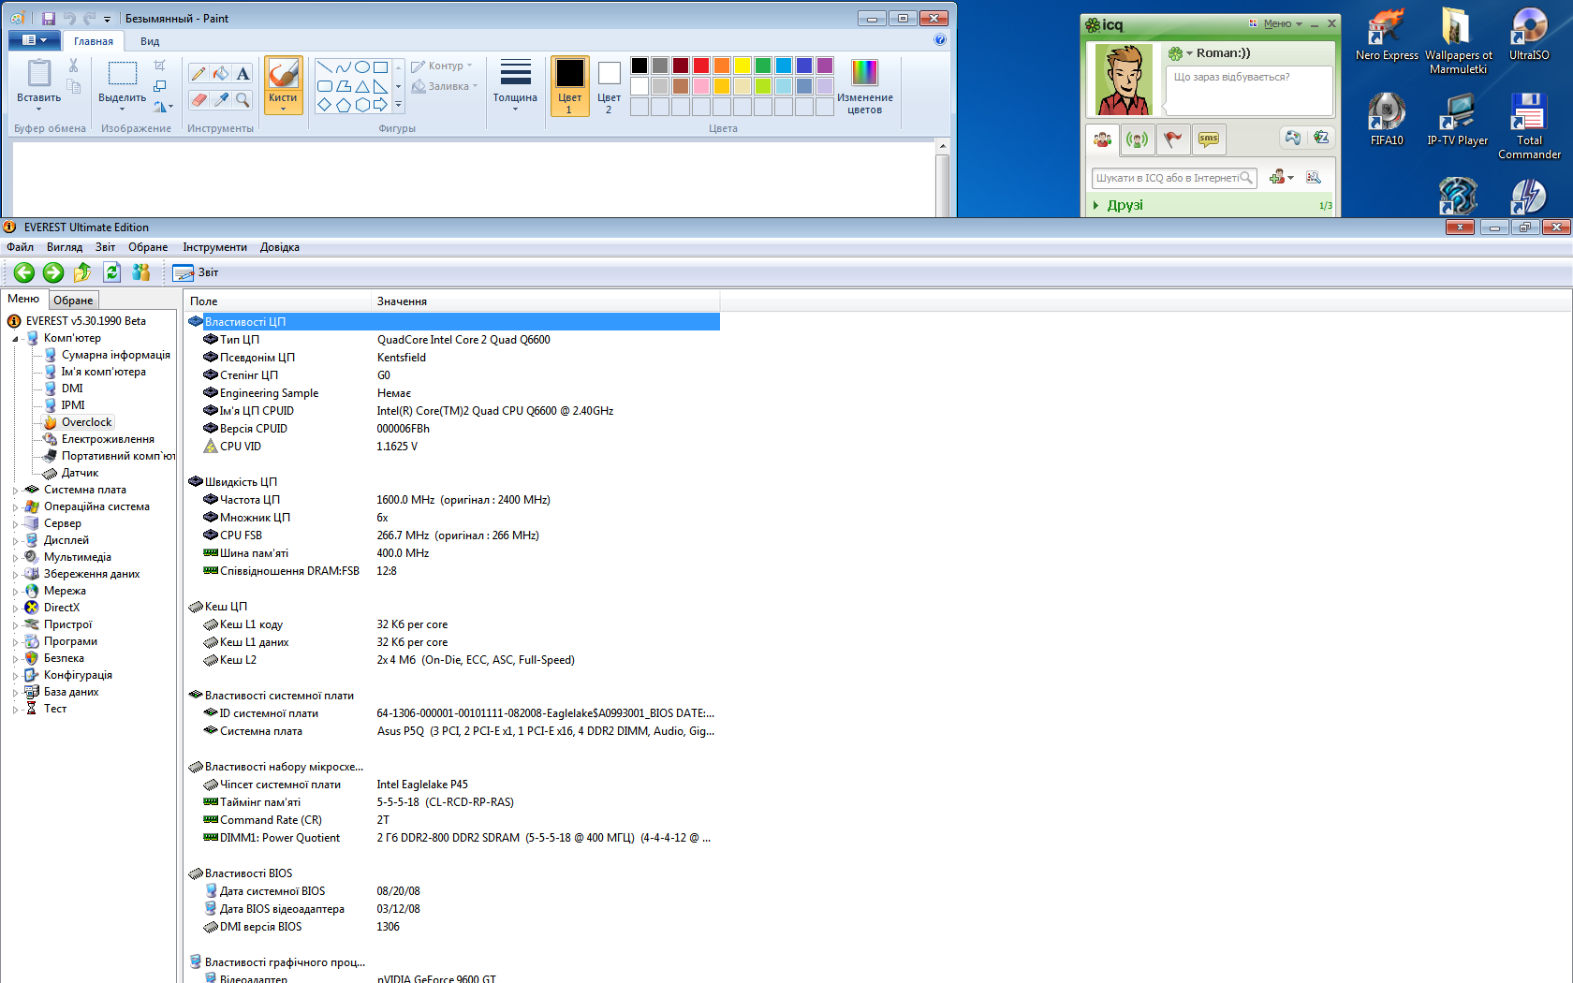Launch Total Commander desktop shortcut
This screenshot has height=983, width=1573.
pos(1529,126)
